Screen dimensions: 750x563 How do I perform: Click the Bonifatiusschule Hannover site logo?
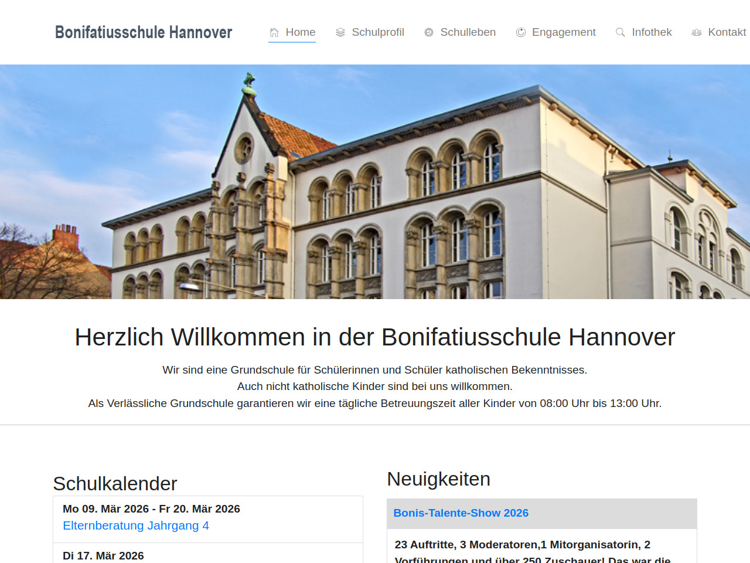coord(144,32)
